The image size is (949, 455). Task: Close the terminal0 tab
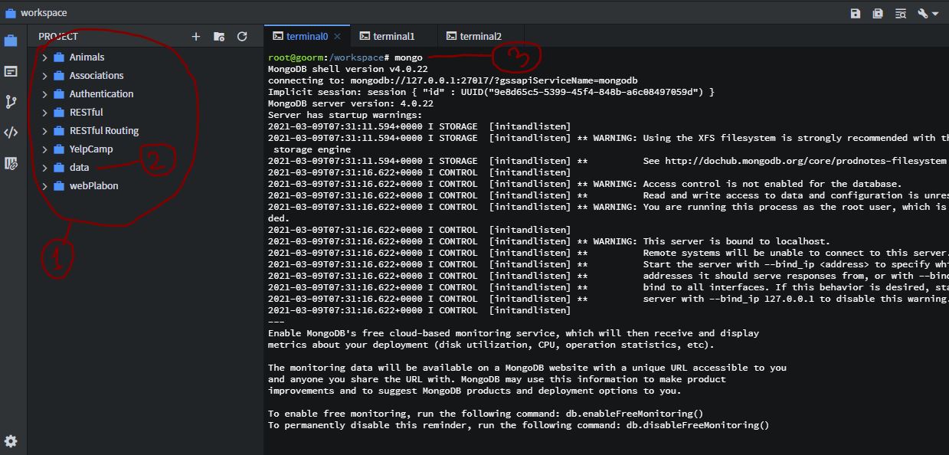click(x=338, y=36)
